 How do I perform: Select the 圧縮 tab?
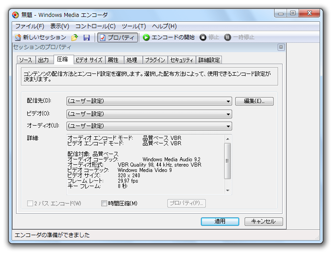[63, 59]
